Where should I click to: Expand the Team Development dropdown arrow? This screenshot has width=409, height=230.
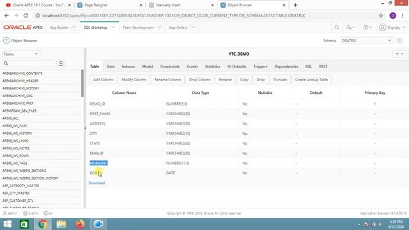[x=159, y=27]
